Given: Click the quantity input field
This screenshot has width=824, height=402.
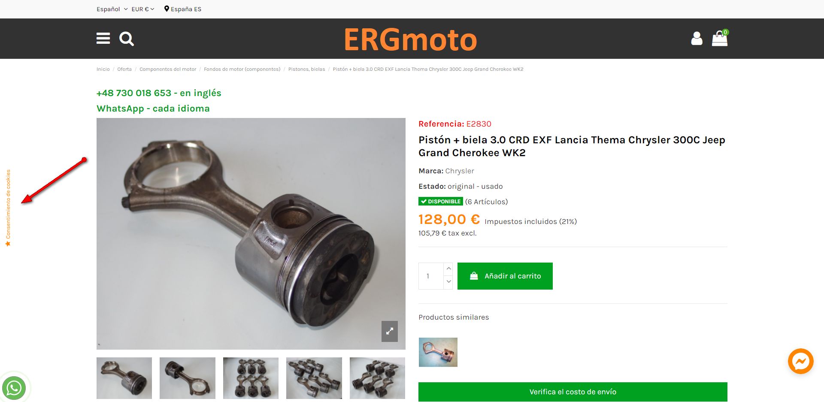Looking at the screenshot, I should (x=431, y=276).
